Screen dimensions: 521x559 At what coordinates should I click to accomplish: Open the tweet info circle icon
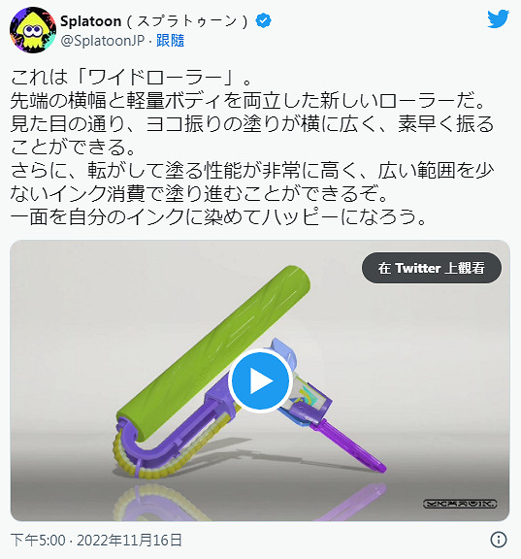pyautogui.click(x=498, y=539)
